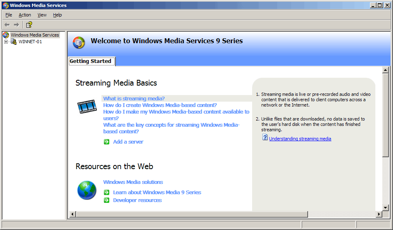Image resolution: width=393 pixels, height=230 pixels.
Task: Open 'What is streaming media?' link
Action: click(134, 98)
